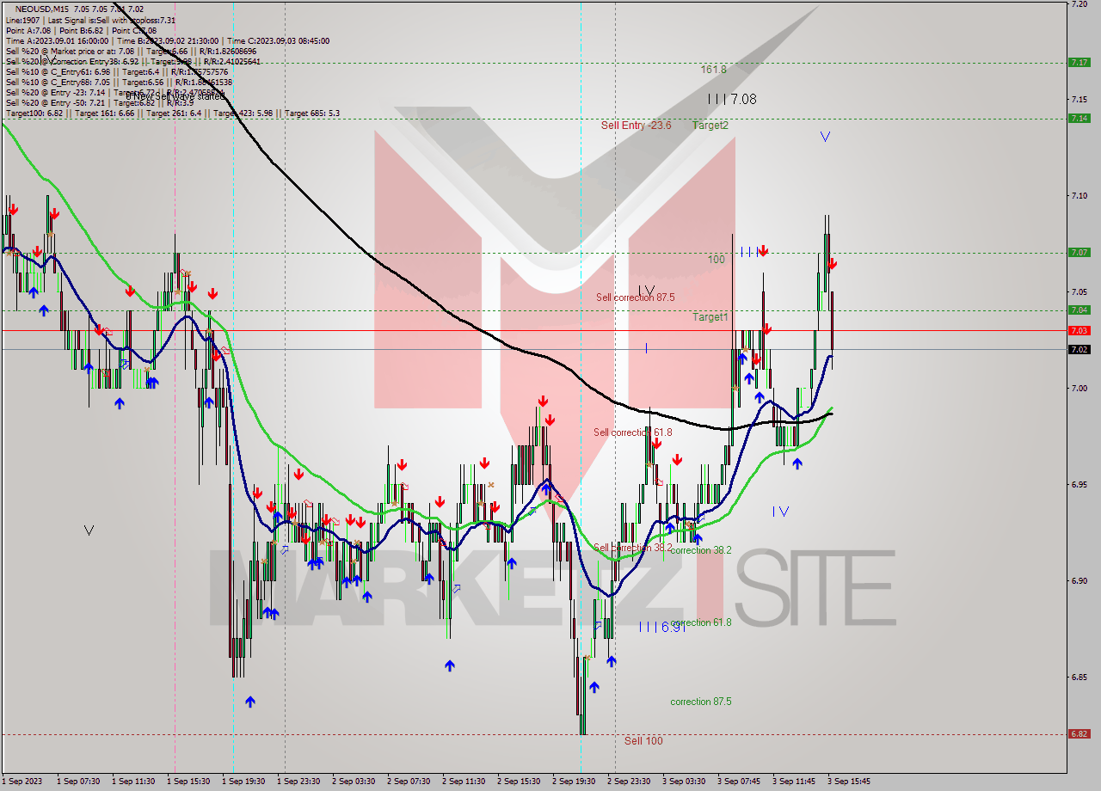Click the '3 Sep 15:45' time axis label

(848, 781)
